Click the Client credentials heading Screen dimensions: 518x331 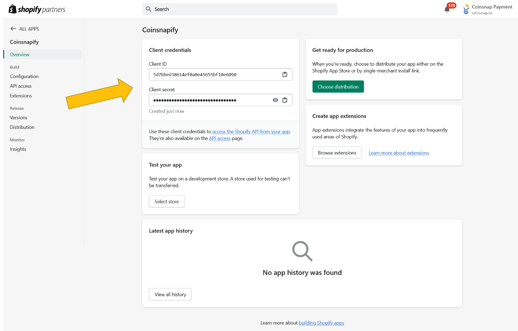tap(170, 50)
